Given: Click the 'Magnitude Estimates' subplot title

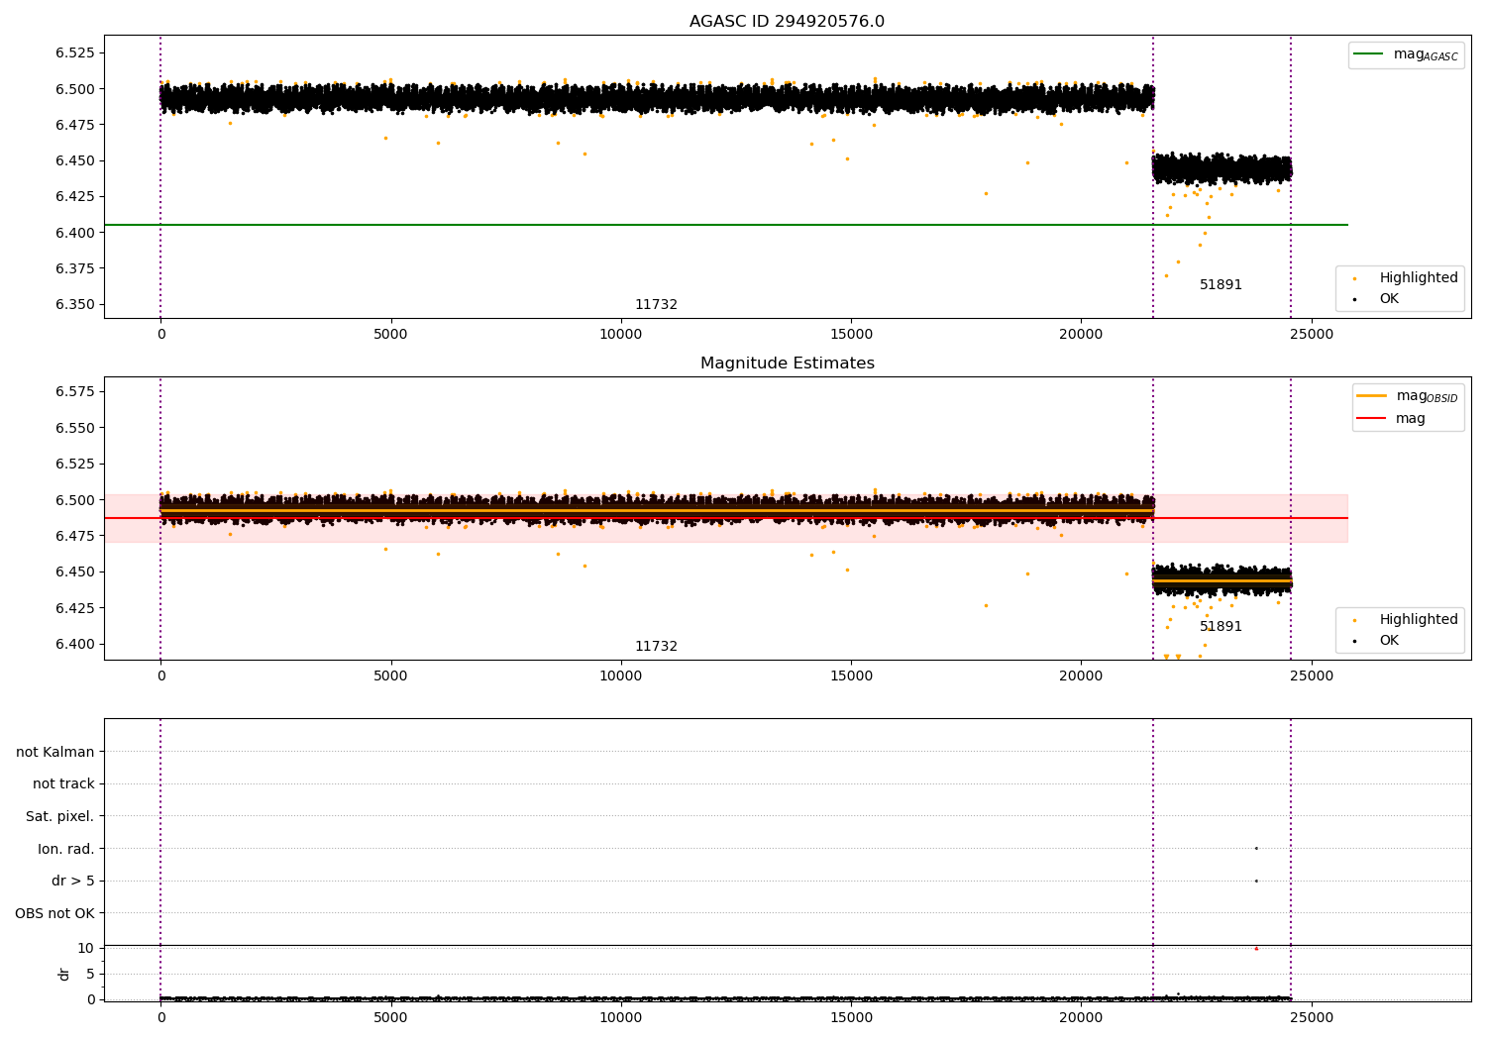Looking at the screenshot, I should [787, 364].
